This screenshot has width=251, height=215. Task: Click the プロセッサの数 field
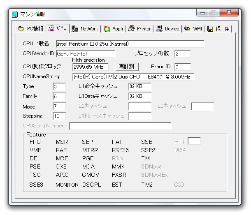(183, 54)
